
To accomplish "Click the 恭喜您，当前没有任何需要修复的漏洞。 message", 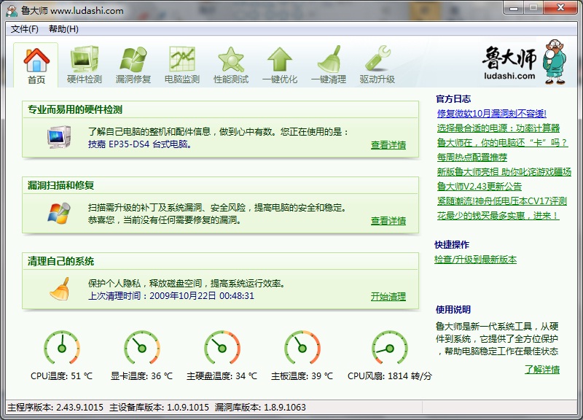I will (x=165, y=220).
